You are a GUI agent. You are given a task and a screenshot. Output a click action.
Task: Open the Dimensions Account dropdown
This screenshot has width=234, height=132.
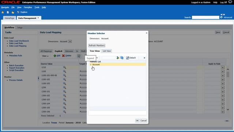pos(70,41)
